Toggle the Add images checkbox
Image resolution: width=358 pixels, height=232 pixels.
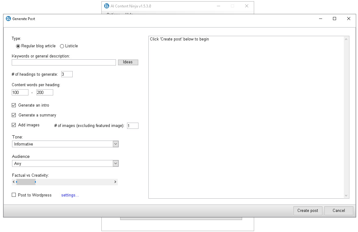14,125
